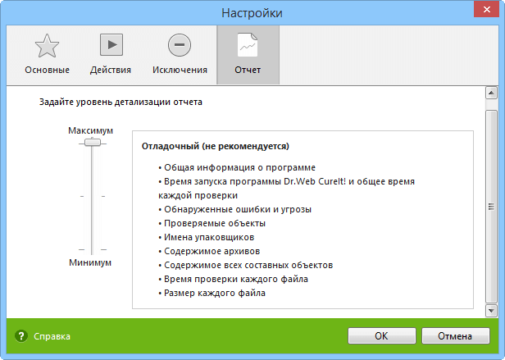Image resolution: width=505 pixels, height=360 pixels.
Task: Select the Действия play icon
Action: (x=111, y=45)
